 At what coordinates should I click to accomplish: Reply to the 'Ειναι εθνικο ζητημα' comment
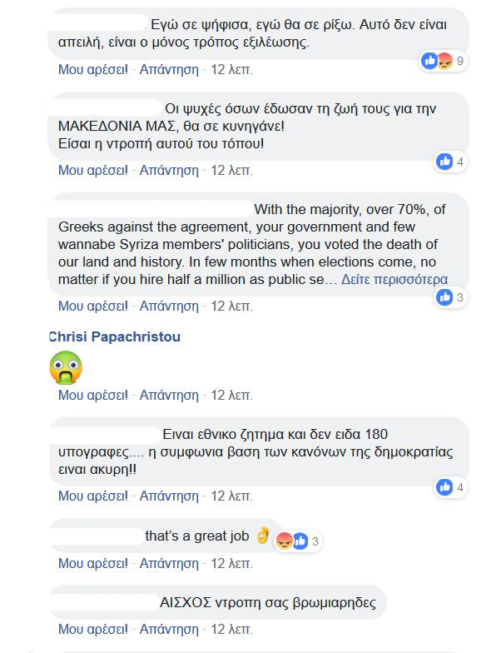coord(169,496)
